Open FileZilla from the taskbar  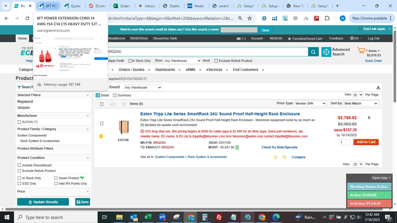[219, 217]
